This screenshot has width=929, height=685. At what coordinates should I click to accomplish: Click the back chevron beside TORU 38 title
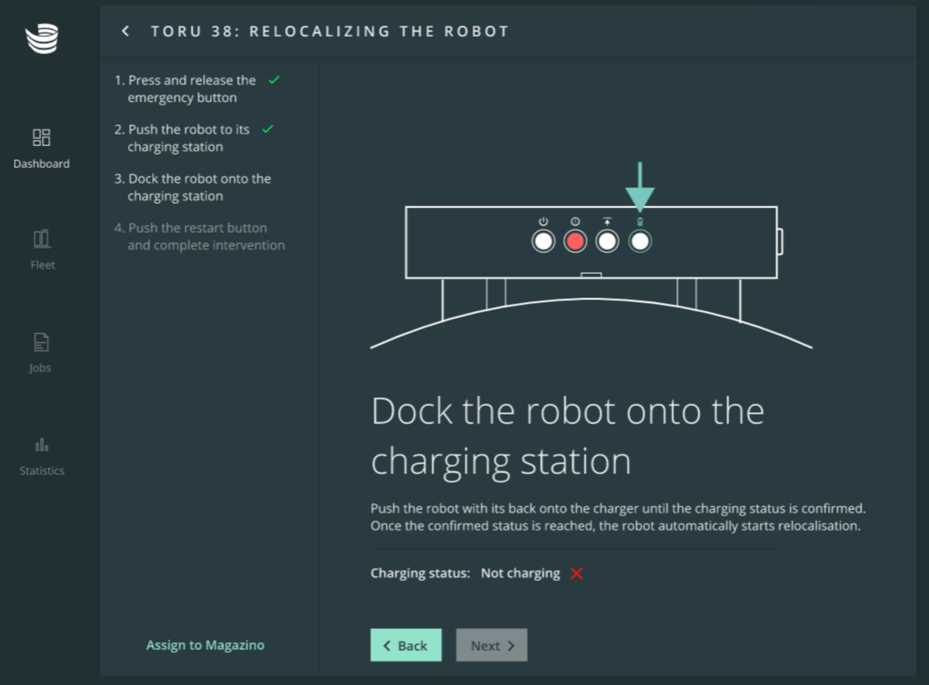click(x=126, y=31)
